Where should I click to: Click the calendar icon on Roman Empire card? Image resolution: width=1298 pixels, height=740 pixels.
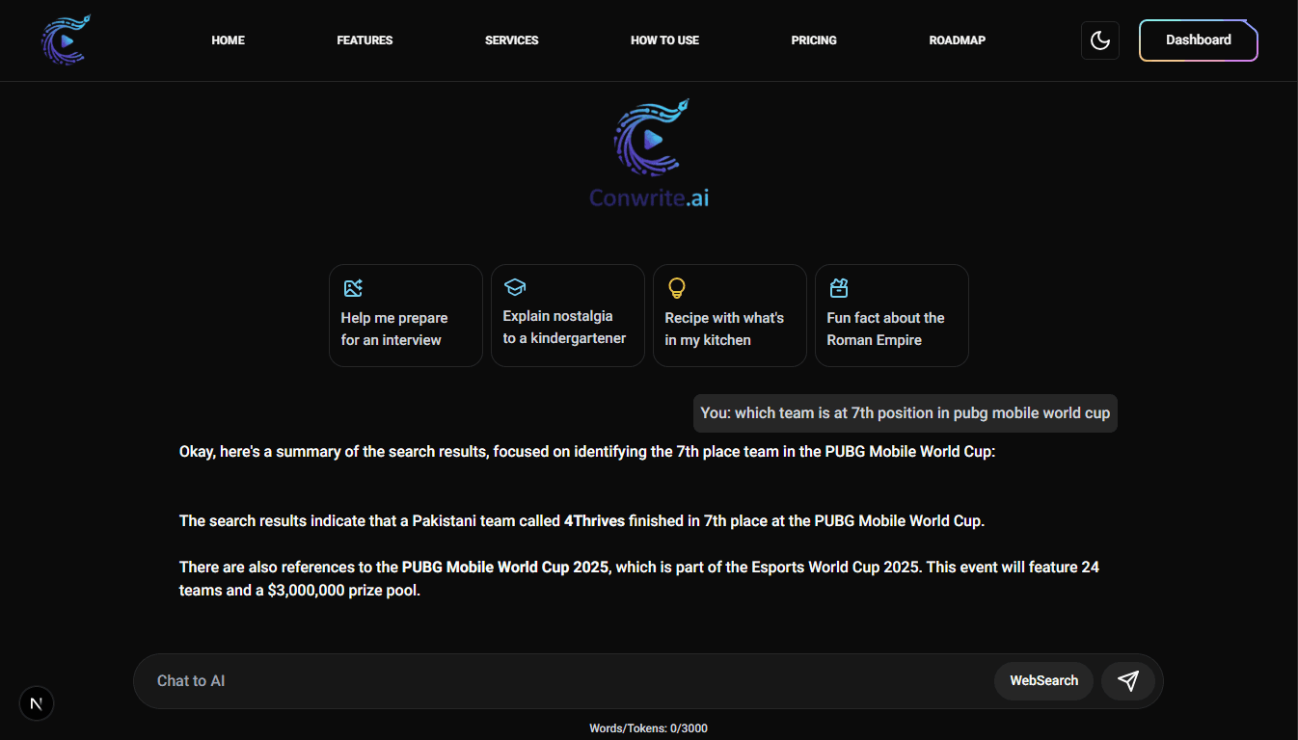(839, 287)
